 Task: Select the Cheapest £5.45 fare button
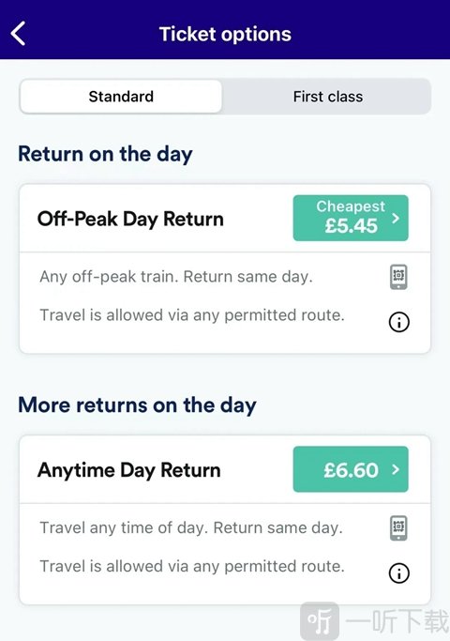351,218
